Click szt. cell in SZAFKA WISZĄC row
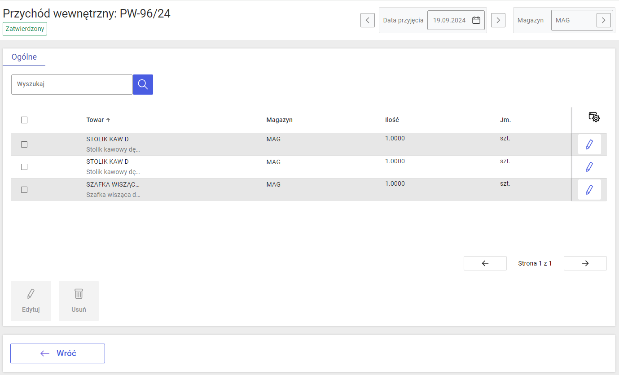The width and height of the screenshot is (619, 375). (505, 183)
